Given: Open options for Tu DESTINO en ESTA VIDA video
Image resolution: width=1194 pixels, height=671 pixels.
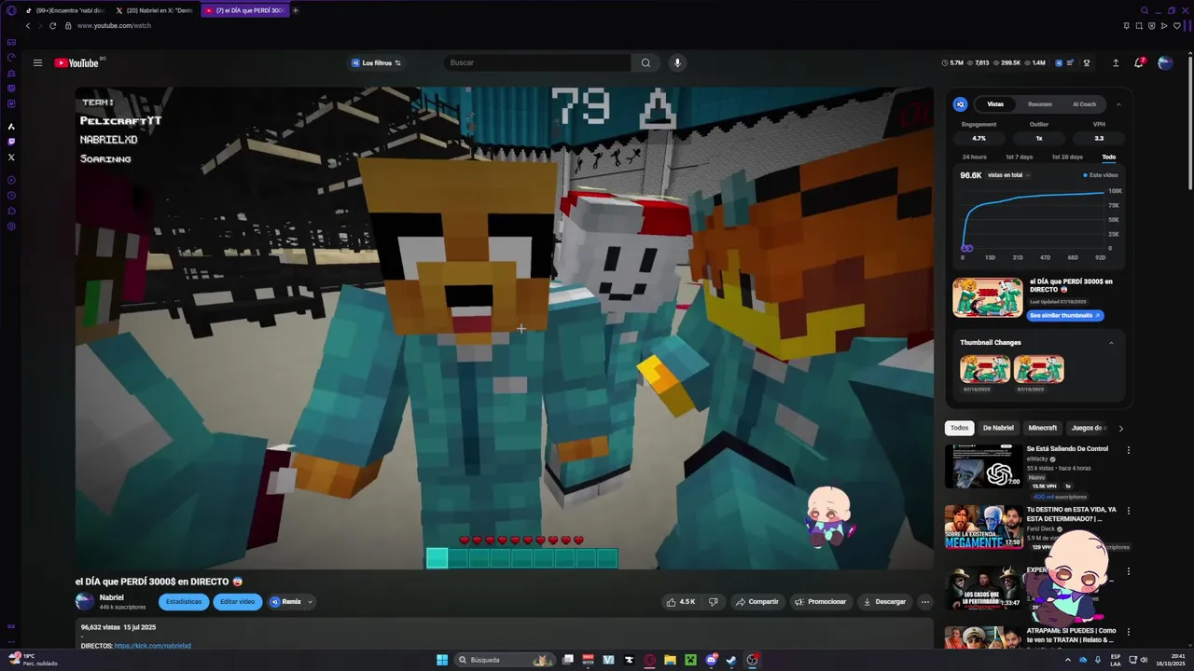Looking at the screenshot, I should tap(1128, 511).
